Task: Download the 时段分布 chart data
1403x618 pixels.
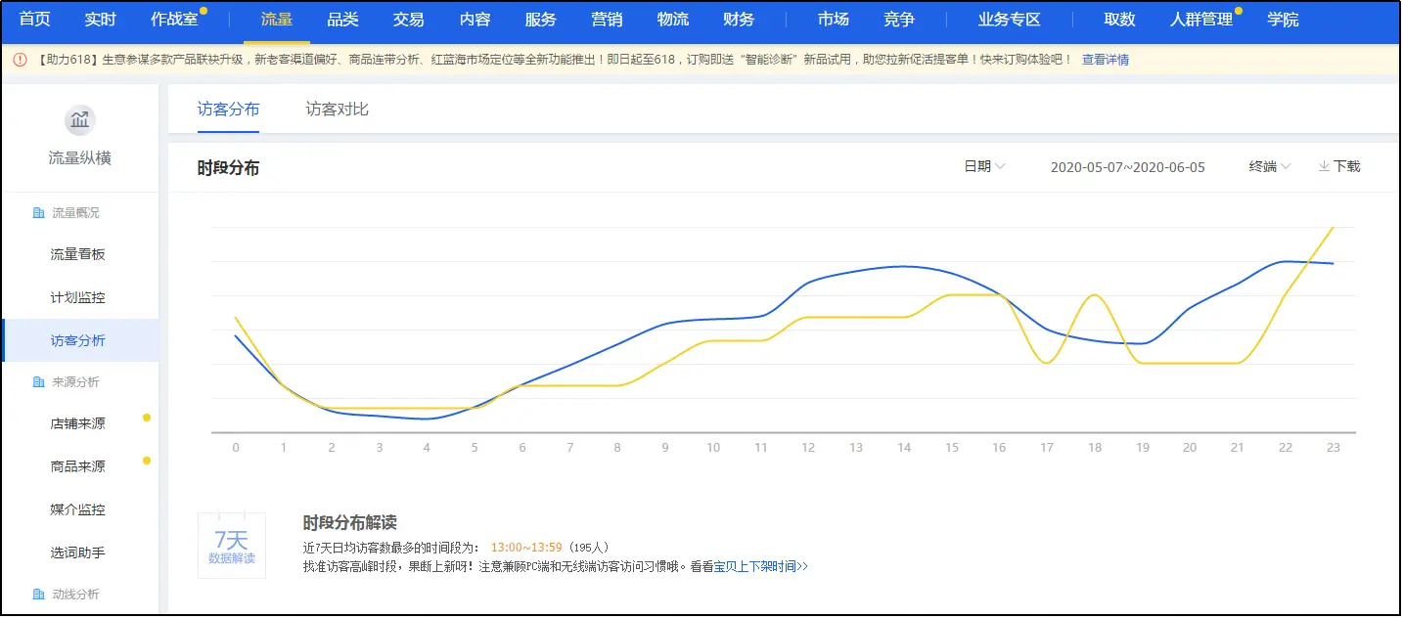Action: 1339,166
